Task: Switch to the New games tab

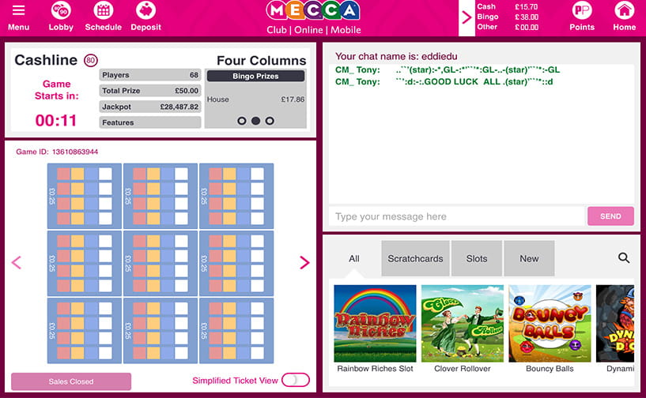Action: (x=529, y=258)
